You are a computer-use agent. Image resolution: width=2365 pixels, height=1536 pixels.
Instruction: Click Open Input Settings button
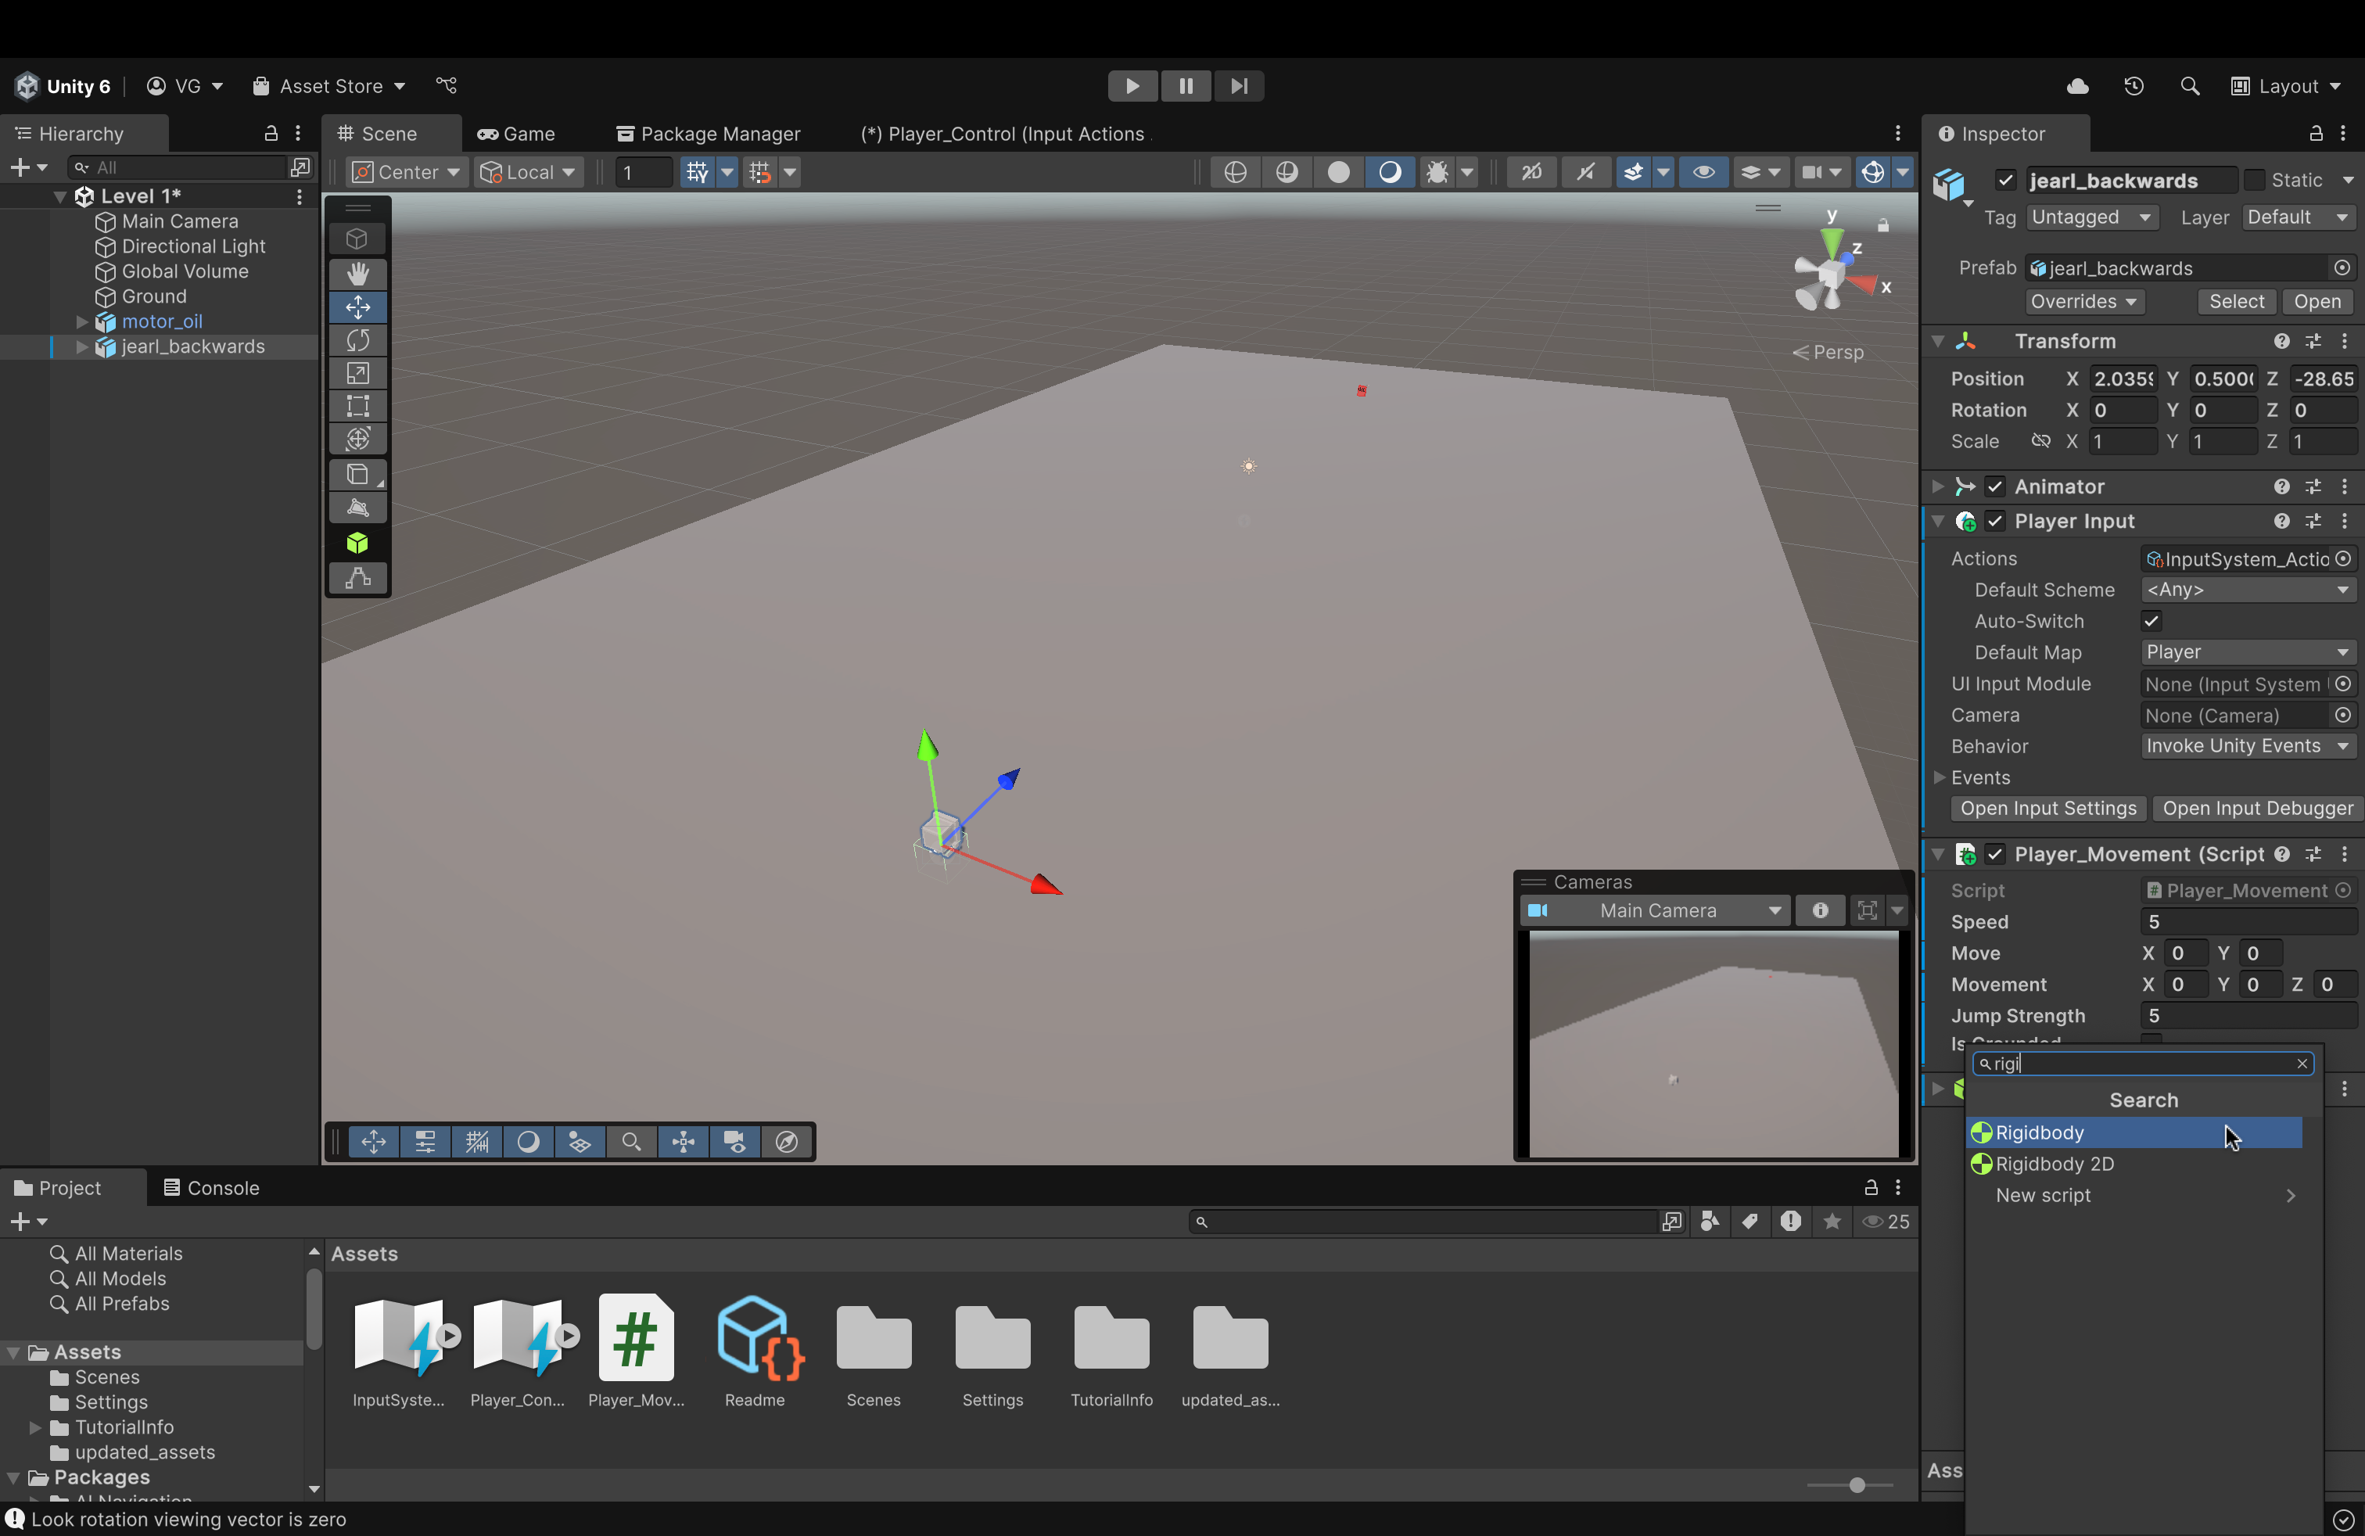click(x=2048, y=809)
